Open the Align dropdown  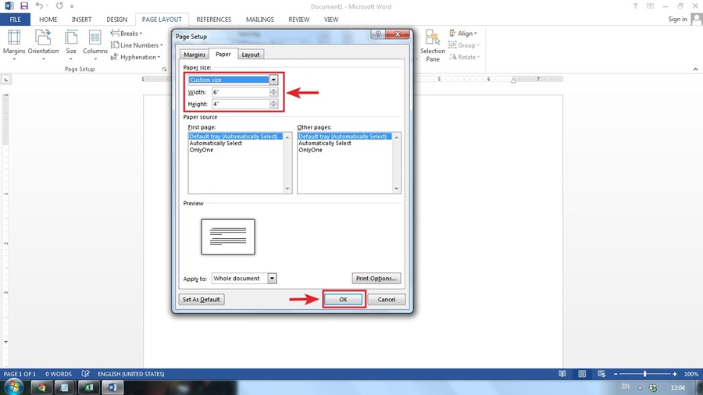click(x=463, y=33)
